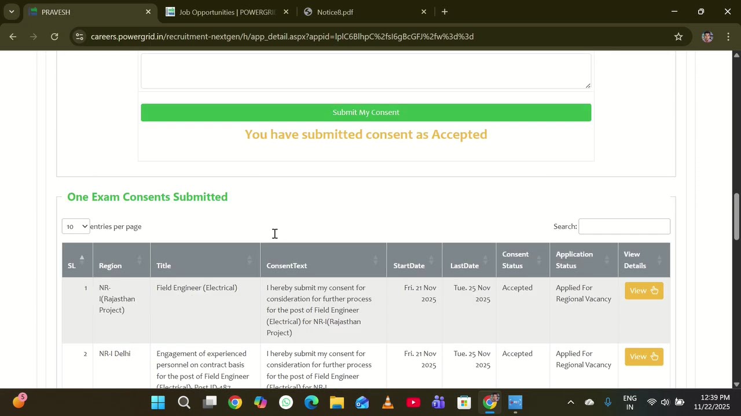741x416 pixels.
Task: Sort table by SL column
Action: (77, 260)
